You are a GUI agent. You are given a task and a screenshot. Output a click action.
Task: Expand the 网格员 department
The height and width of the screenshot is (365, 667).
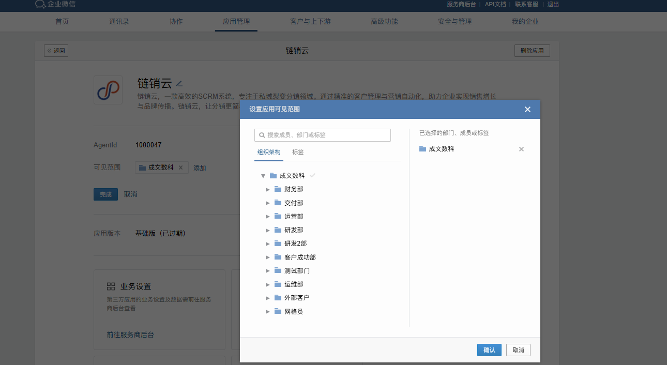click(268, 311)
